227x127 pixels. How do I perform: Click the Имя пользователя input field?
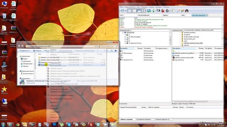(156, 15)
